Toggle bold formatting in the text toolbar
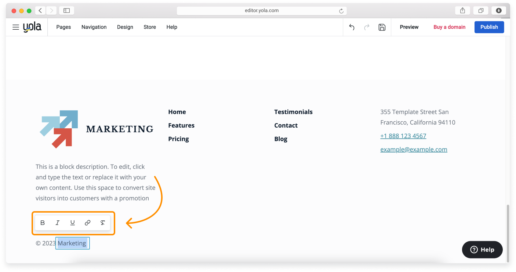 click(43, 223)
